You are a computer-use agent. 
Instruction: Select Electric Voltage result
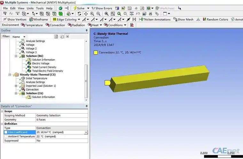(x=41, y=63)
